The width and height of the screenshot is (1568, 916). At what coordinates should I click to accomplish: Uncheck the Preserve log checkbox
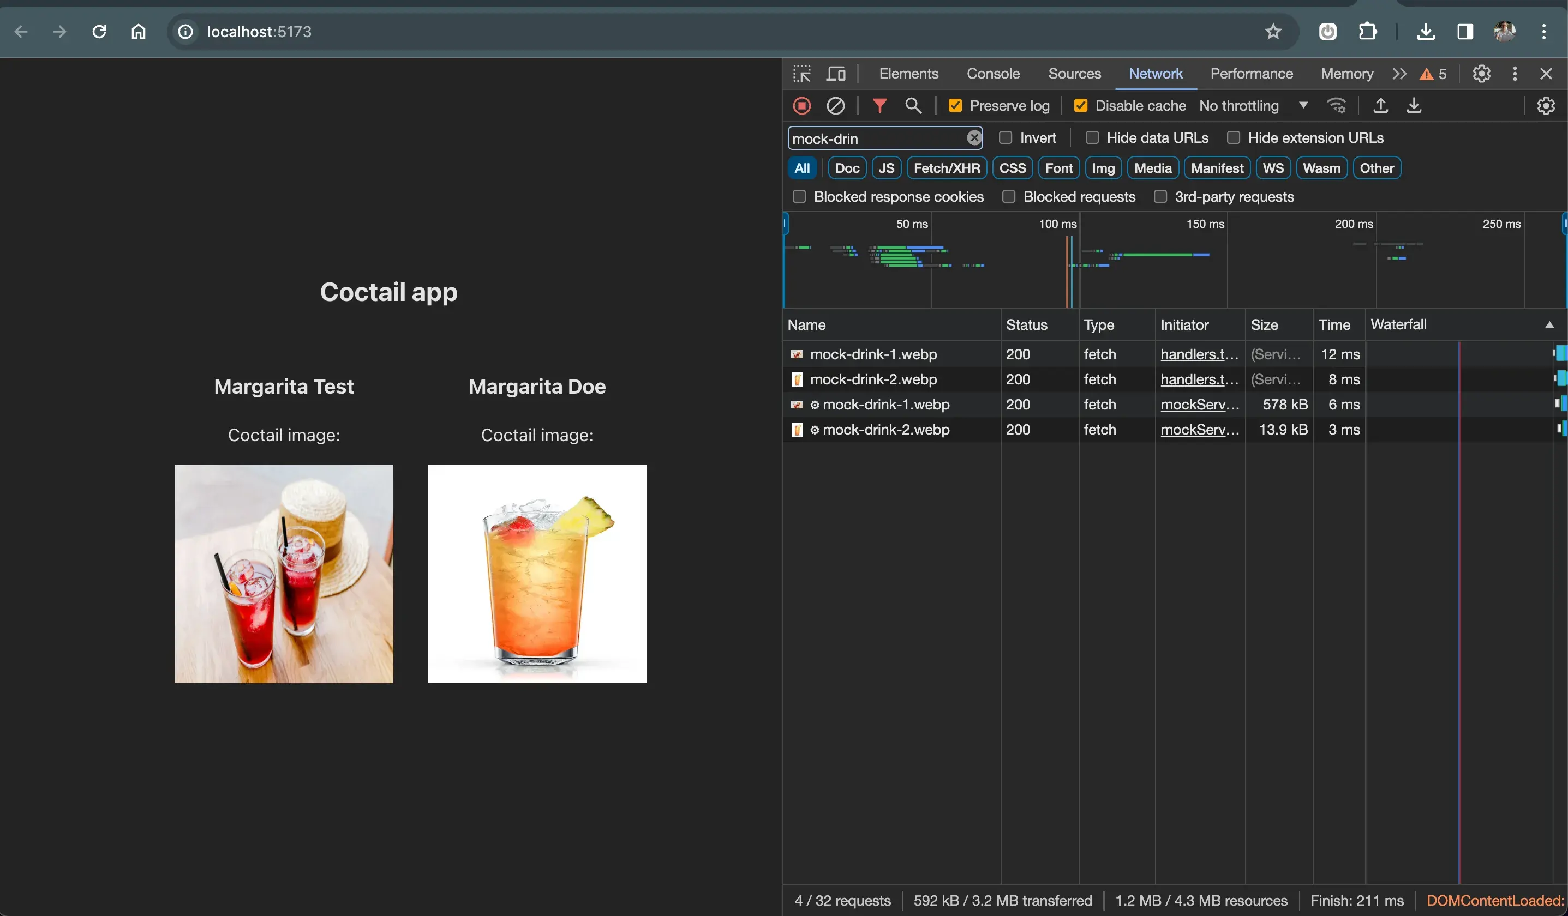tap(954, 106)
